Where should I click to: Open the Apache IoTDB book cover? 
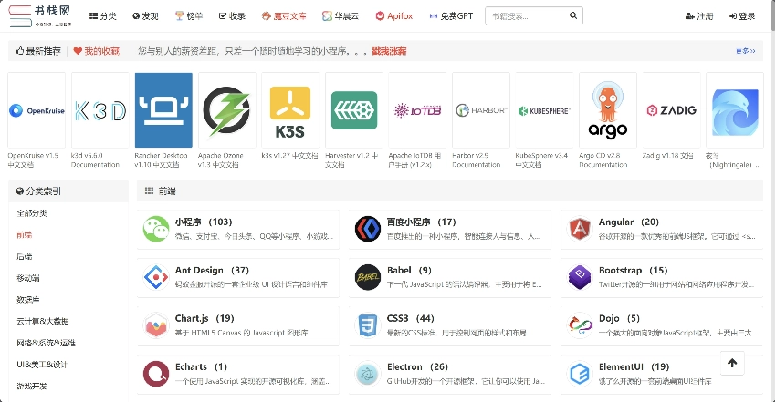pyautogui.click(x=417, y=110)
